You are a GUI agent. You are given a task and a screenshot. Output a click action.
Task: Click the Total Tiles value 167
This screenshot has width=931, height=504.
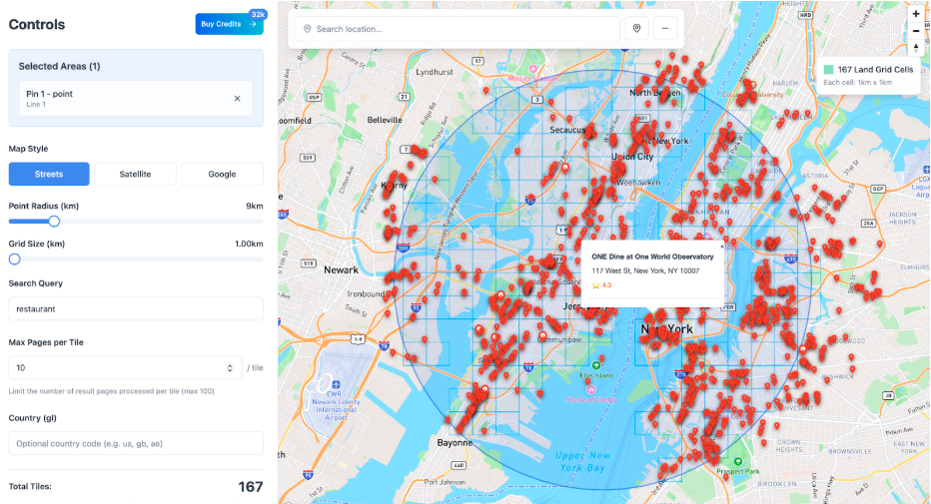click(251, 487)
